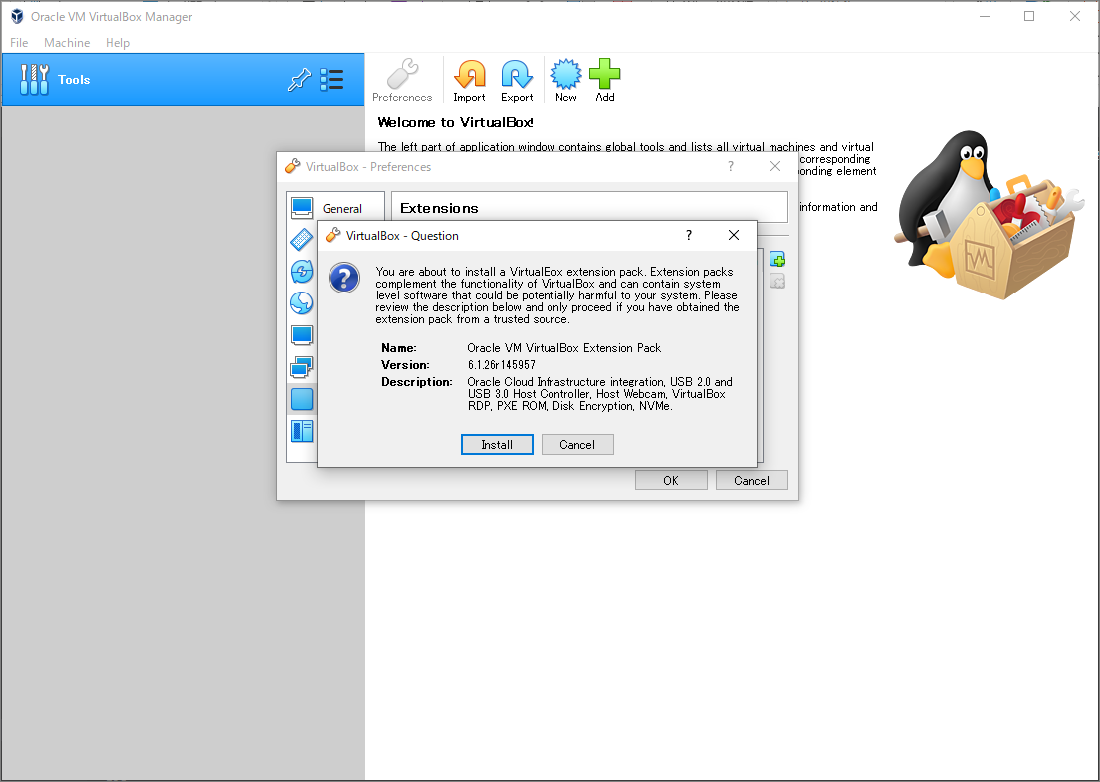Screen dimensions: 1100x782
Task: Minimize the VirtualBox Manager window
Action: (985, 16)
